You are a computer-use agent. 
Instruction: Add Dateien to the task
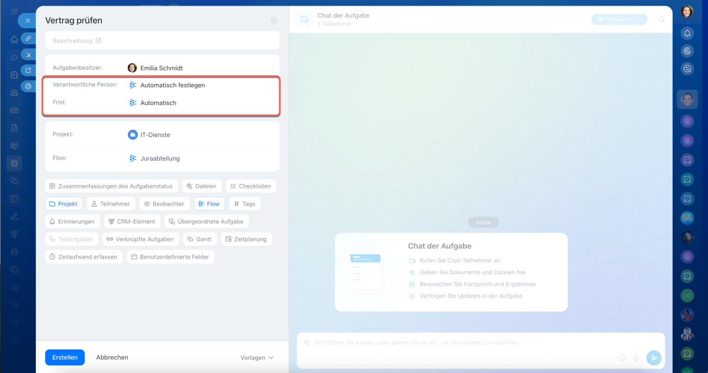(202, 186)
